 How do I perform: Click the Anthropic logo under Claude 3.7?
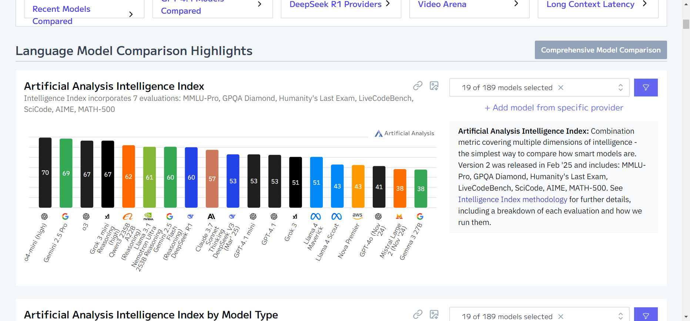coord(211,216)
